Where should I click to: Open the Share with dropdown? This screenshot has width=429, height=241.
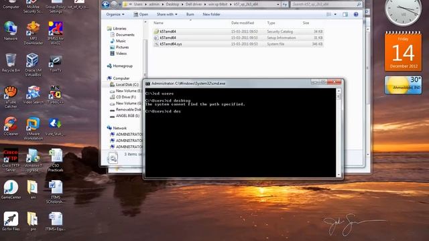[167, 14]
